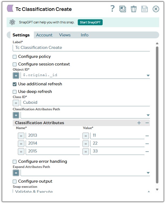Toggle expression button for value 22
The image size is (165, 203).
click(86, 144)
